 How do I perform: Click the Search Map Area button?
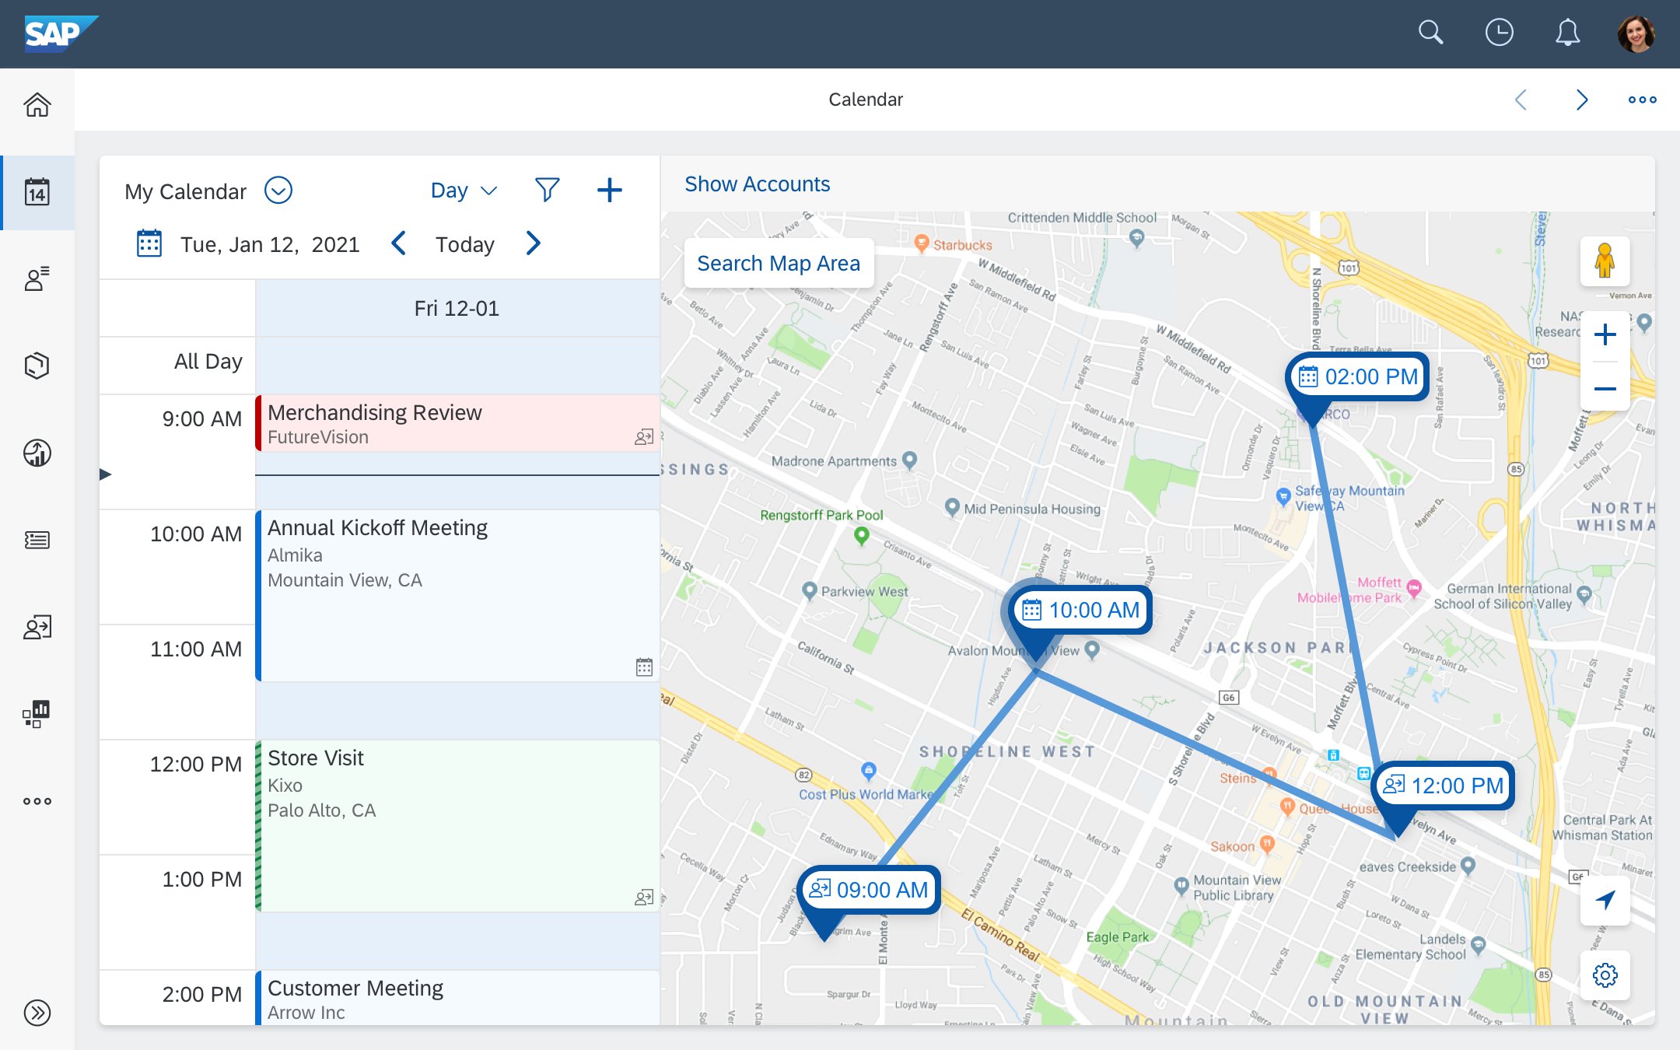click(778, 263)
